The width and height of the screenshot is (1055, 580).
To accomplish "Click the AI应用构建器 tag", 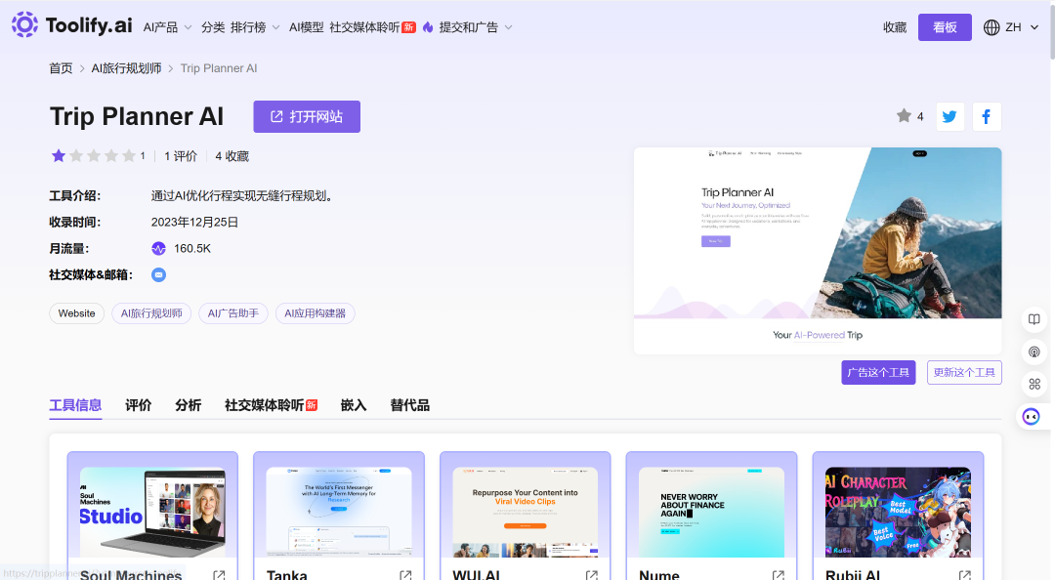I will tap(315, 313).
